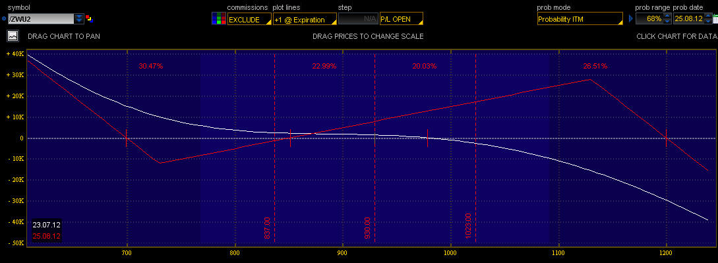Open the commissions EXCLUDE dropdown
Image resolution: width=718 pixels, height=263 pixels.
(x=250, y=19)
